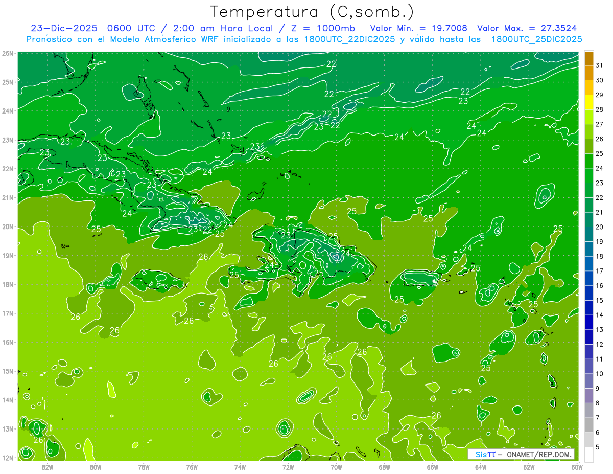Click legend value 29

click(x=599, y=95)
